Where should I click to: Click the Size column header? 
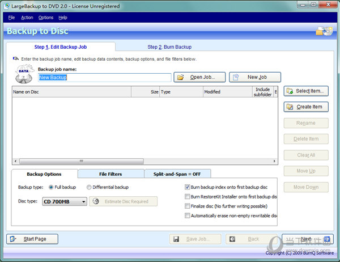pyautogui.click(x=145, y=92)
